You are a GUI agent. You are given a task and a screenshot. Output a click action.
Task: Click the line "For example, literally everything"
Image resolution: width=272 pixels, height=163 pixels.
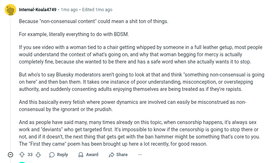pos(74,34)
